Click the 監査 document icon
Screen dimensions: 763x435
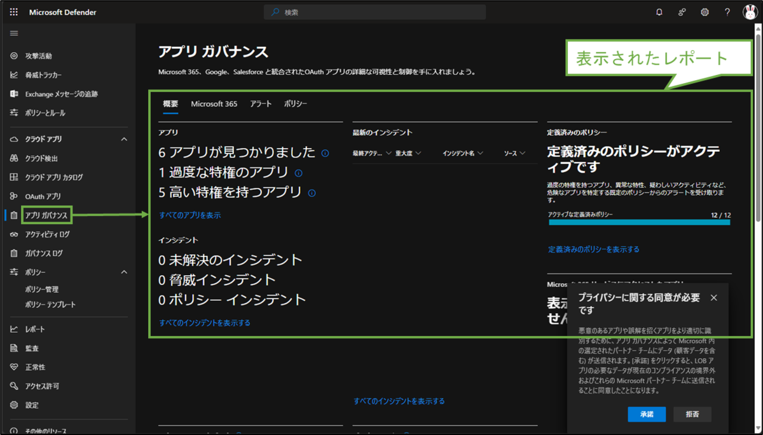click(14, 348)
